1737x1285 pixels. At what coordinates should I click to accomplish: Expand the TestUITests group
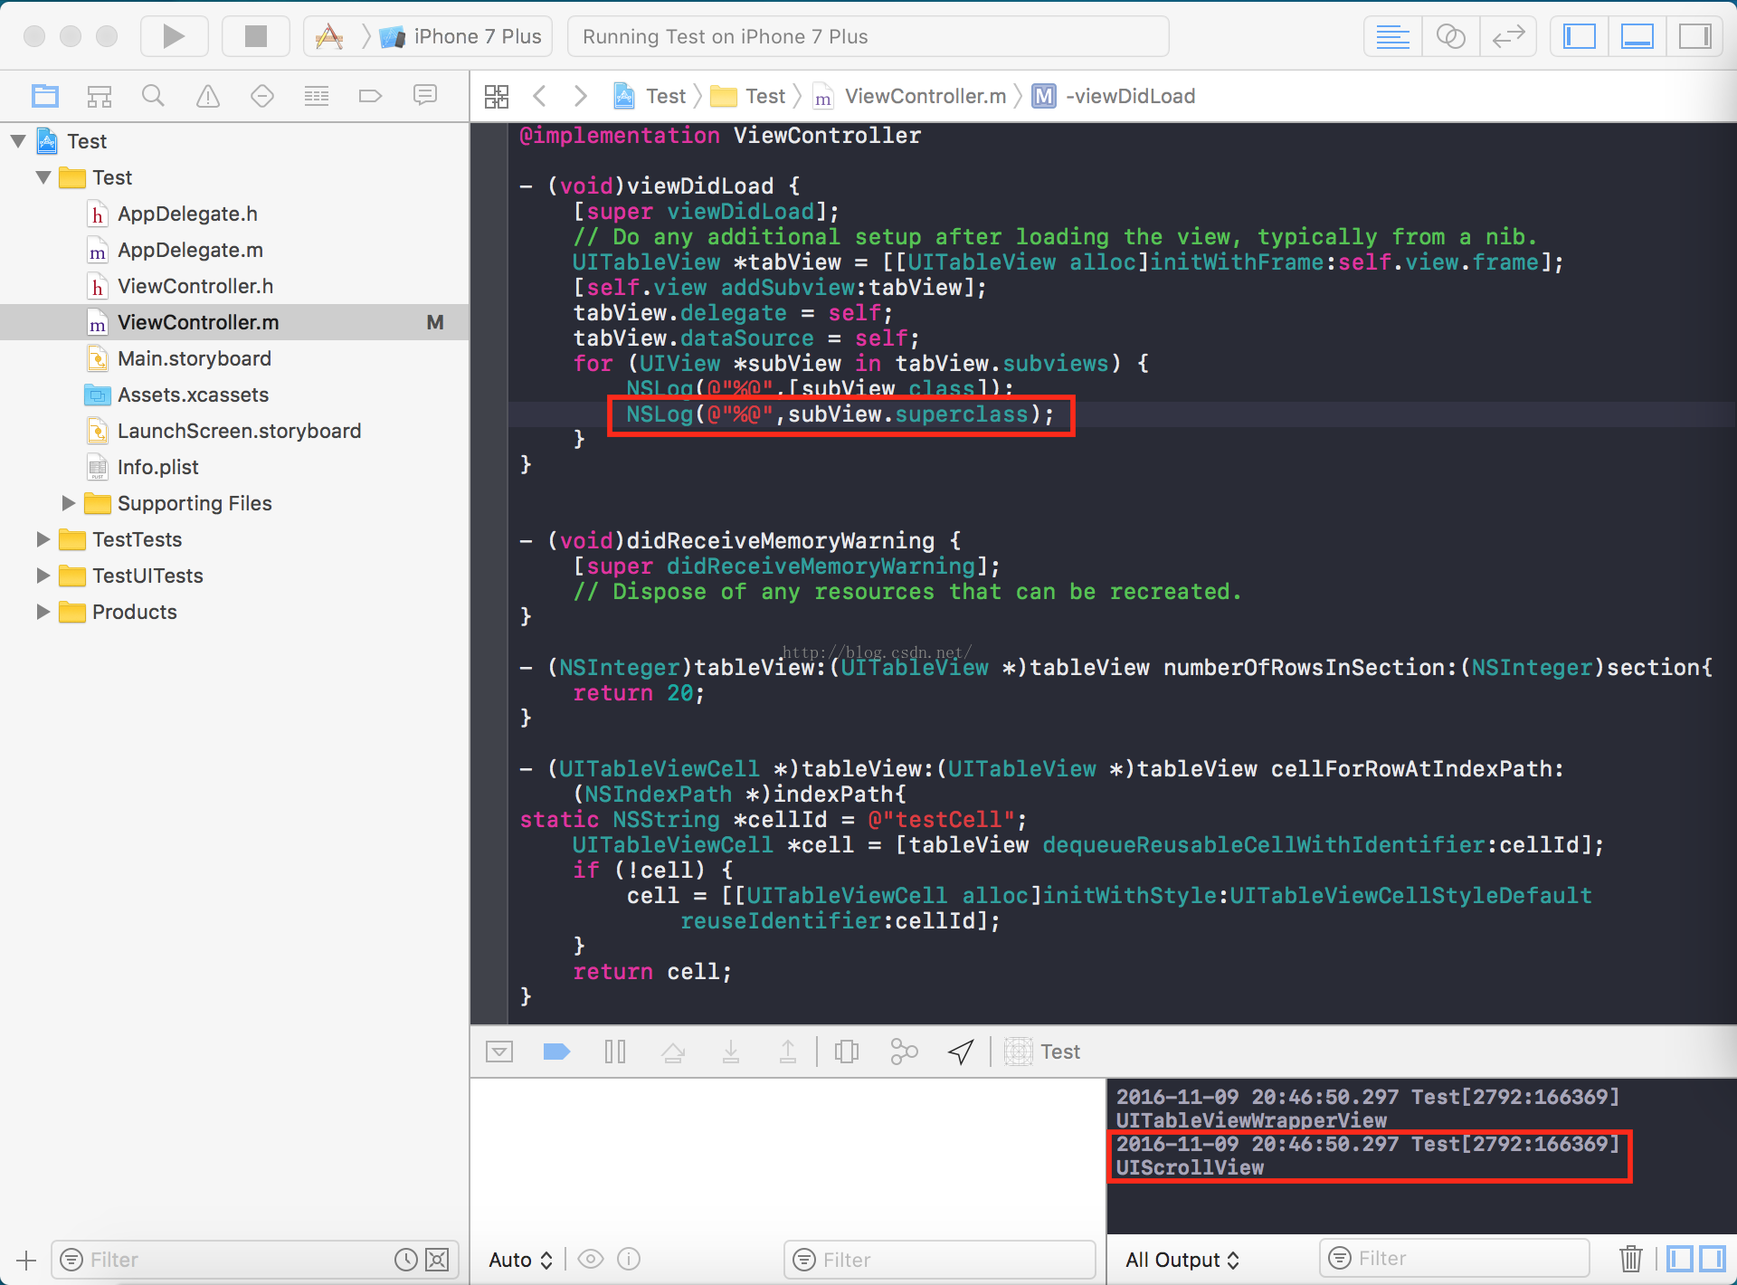coord(43,576)
